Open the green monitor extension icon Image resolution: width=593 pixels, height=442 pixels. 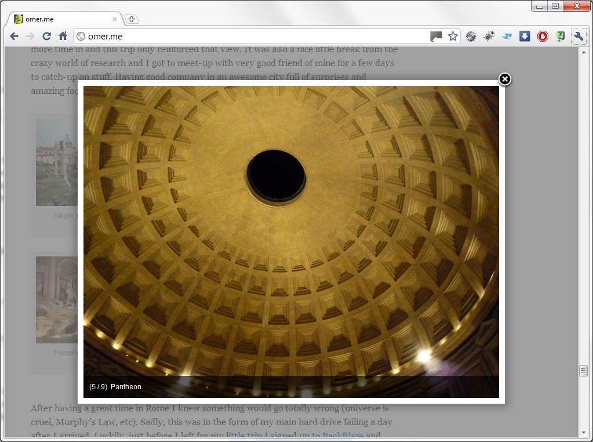click(x=560, y=37)
